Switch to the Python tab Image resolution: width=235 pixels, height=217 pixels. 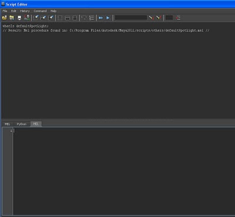click(x=21, y=124)
